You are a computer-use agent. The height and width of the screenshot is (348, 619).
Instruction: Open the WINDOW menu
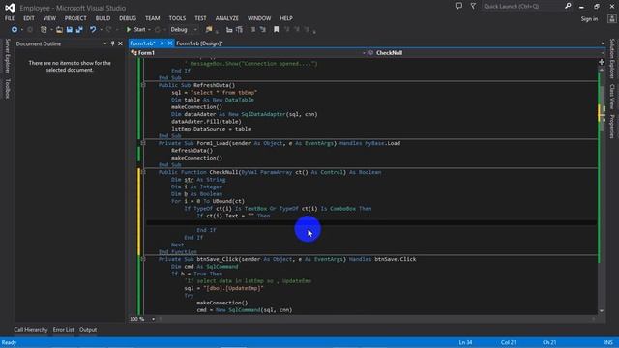[259, 18]
